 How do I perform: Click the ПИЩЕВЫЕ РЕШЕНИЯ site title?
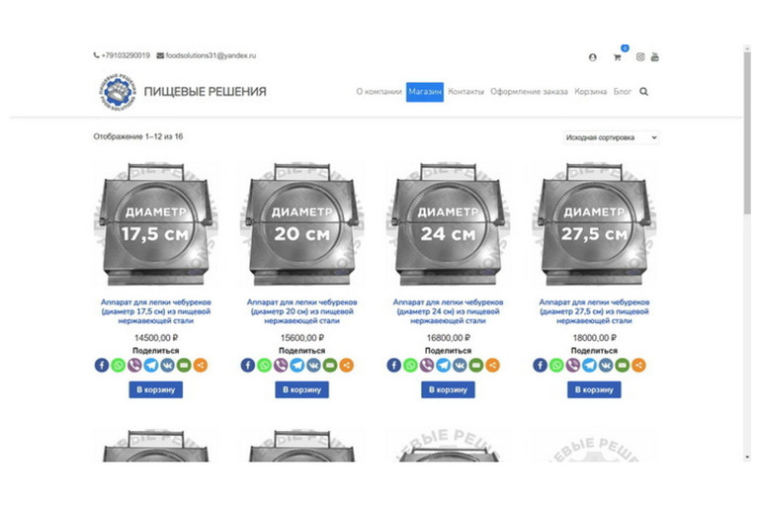(205, 92)
